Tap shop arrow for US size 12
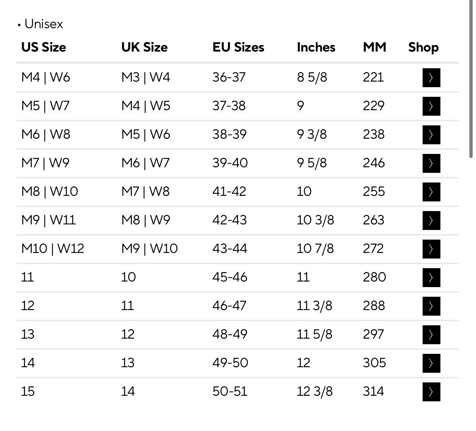The image size is (476, 431). [x=431, y=306]
